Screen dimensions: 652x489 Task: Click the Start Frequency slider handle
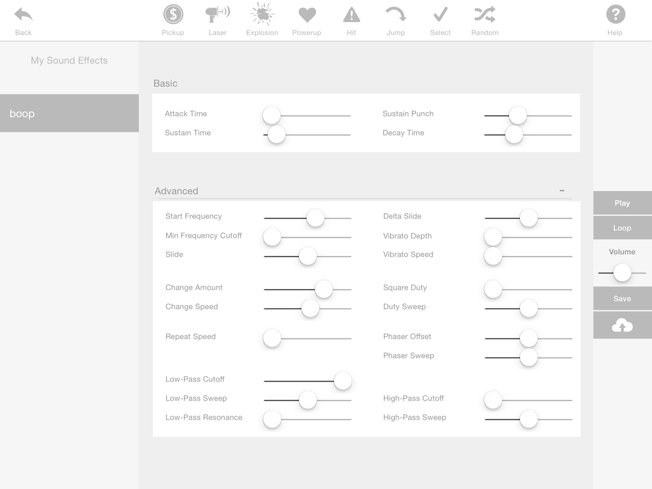[315, 218]
